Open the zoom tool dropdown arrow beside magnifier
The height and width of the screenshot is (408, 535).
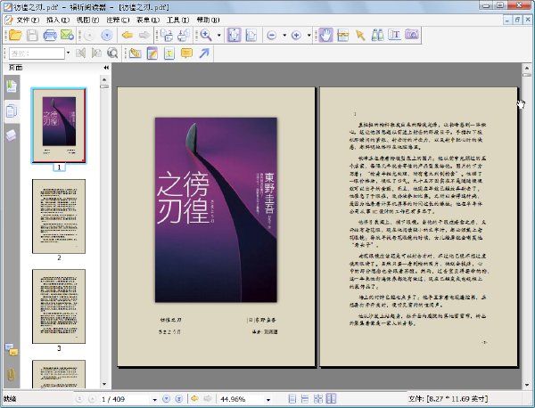click(x=219, y=35)
